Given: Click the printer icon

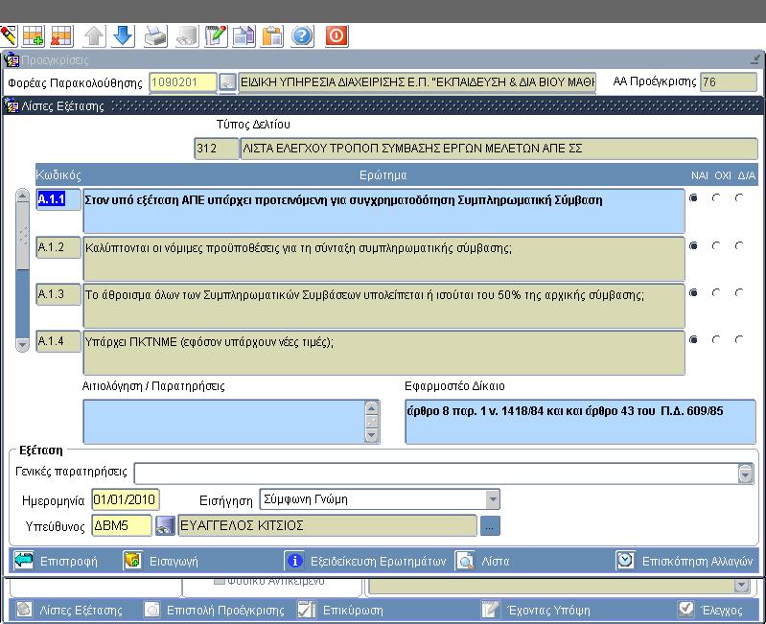Looking at the screenshot, I should (x=156, y=36).
